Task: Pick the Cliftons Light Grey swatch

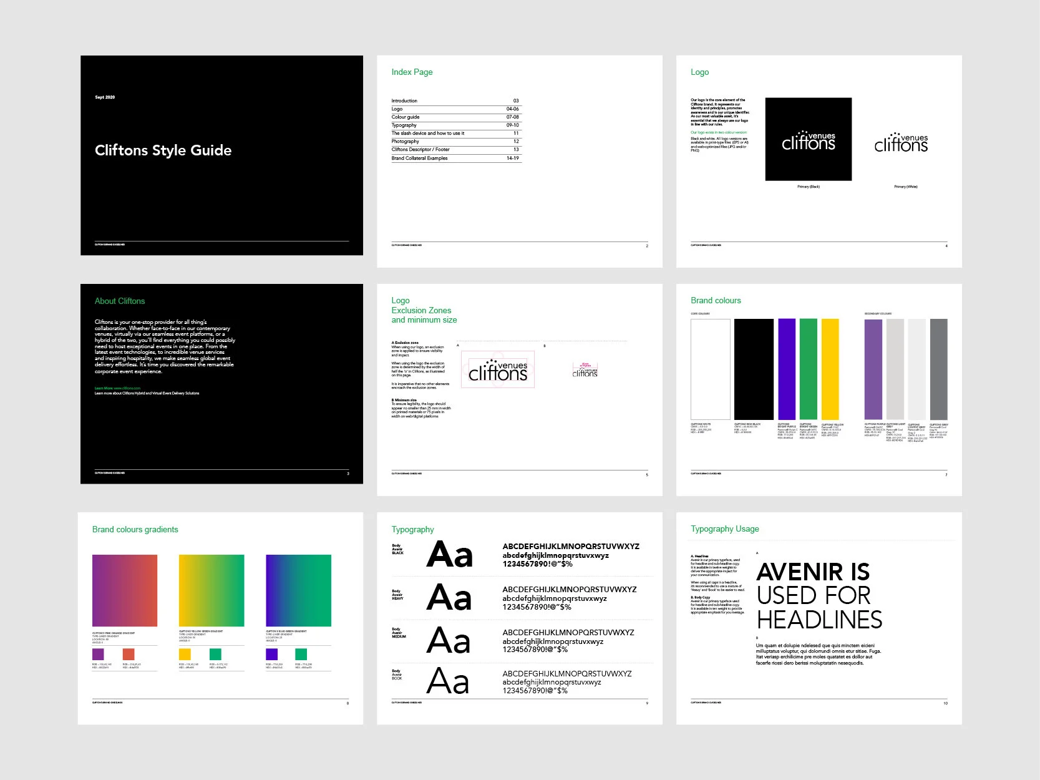Action: tap(895, 369)
